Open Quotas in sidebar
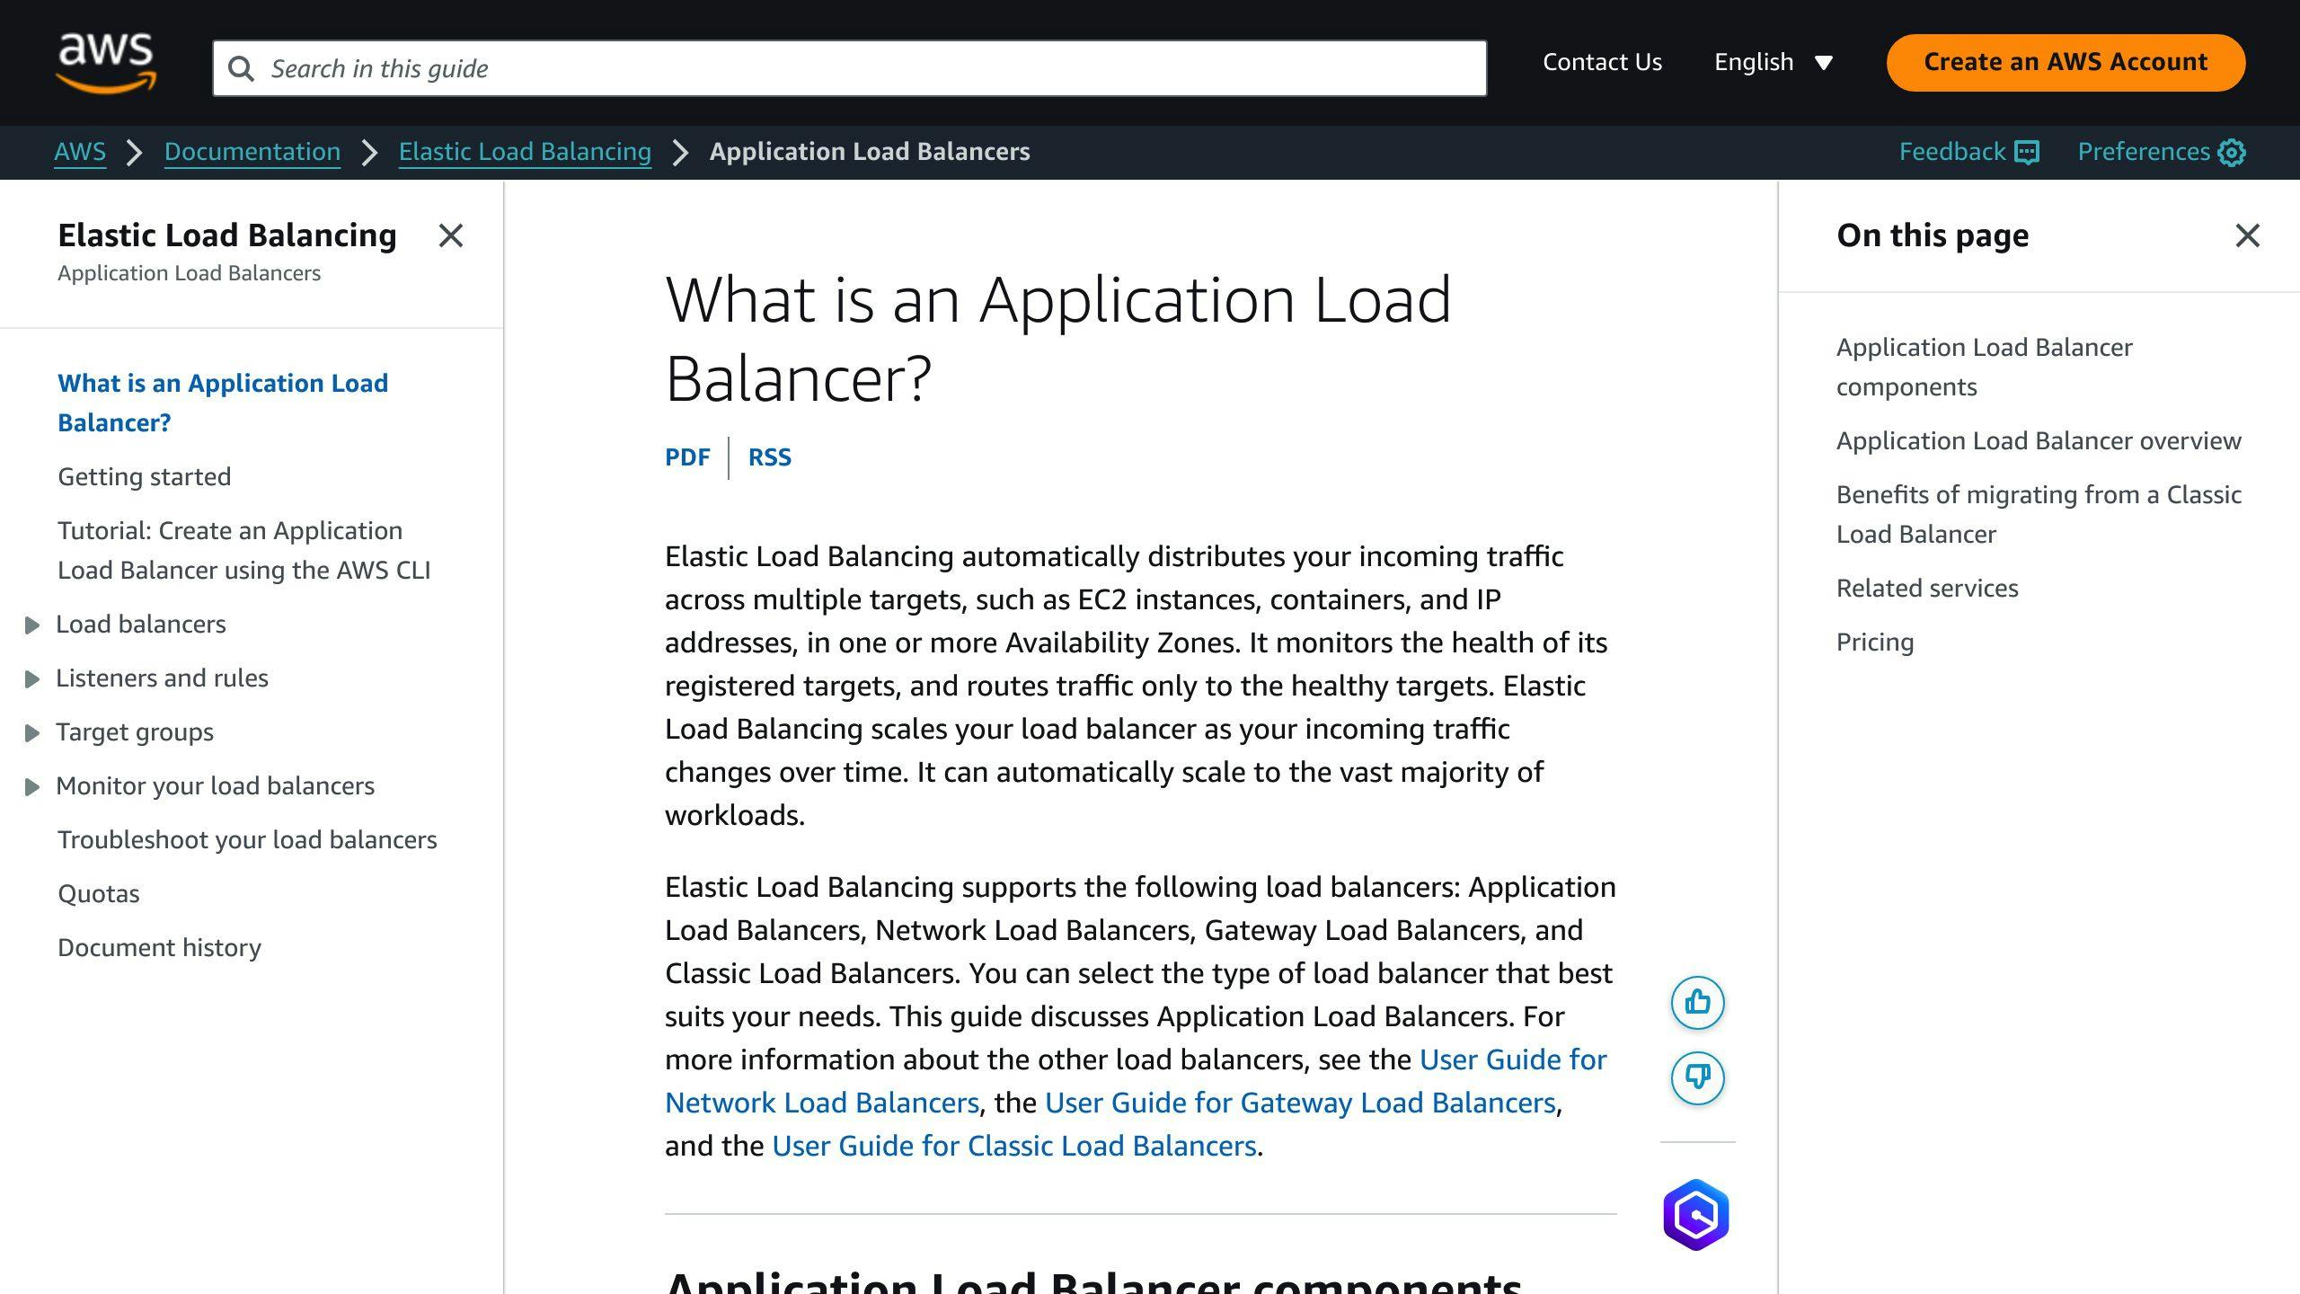 pyautogui.click(x=99, y=893)
